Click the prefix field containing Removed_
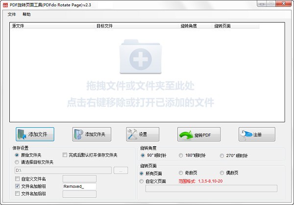Viewport: 294px width, 205px height. [x=79, y=186]
